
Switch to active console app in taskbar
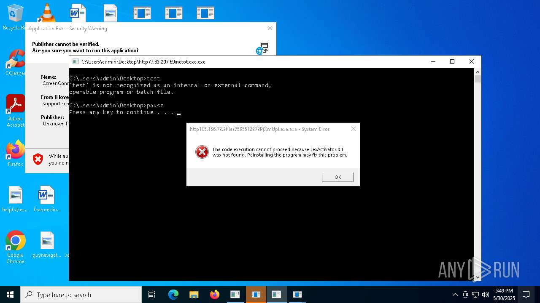click(276, 295)
